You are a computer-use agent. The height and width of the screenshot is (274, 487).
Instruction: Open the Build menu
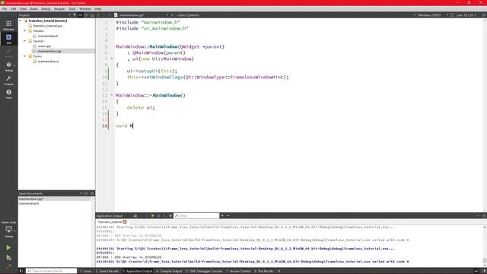(33, 8)
